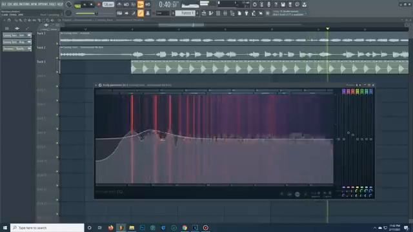Open the channel rack icon
The height and width of the screenshot is (232, 413).
click(218, 13)
